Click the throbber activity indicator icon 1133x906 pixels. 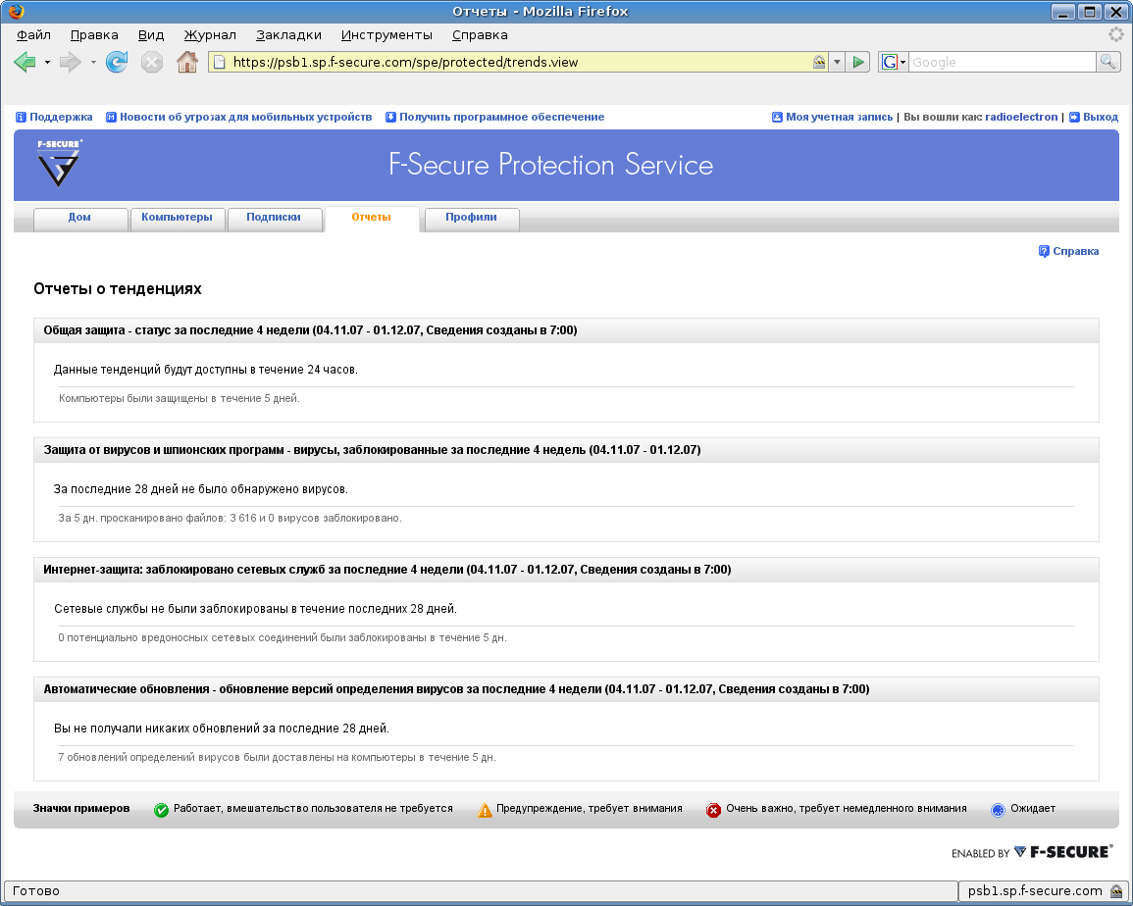(1116, 34)
